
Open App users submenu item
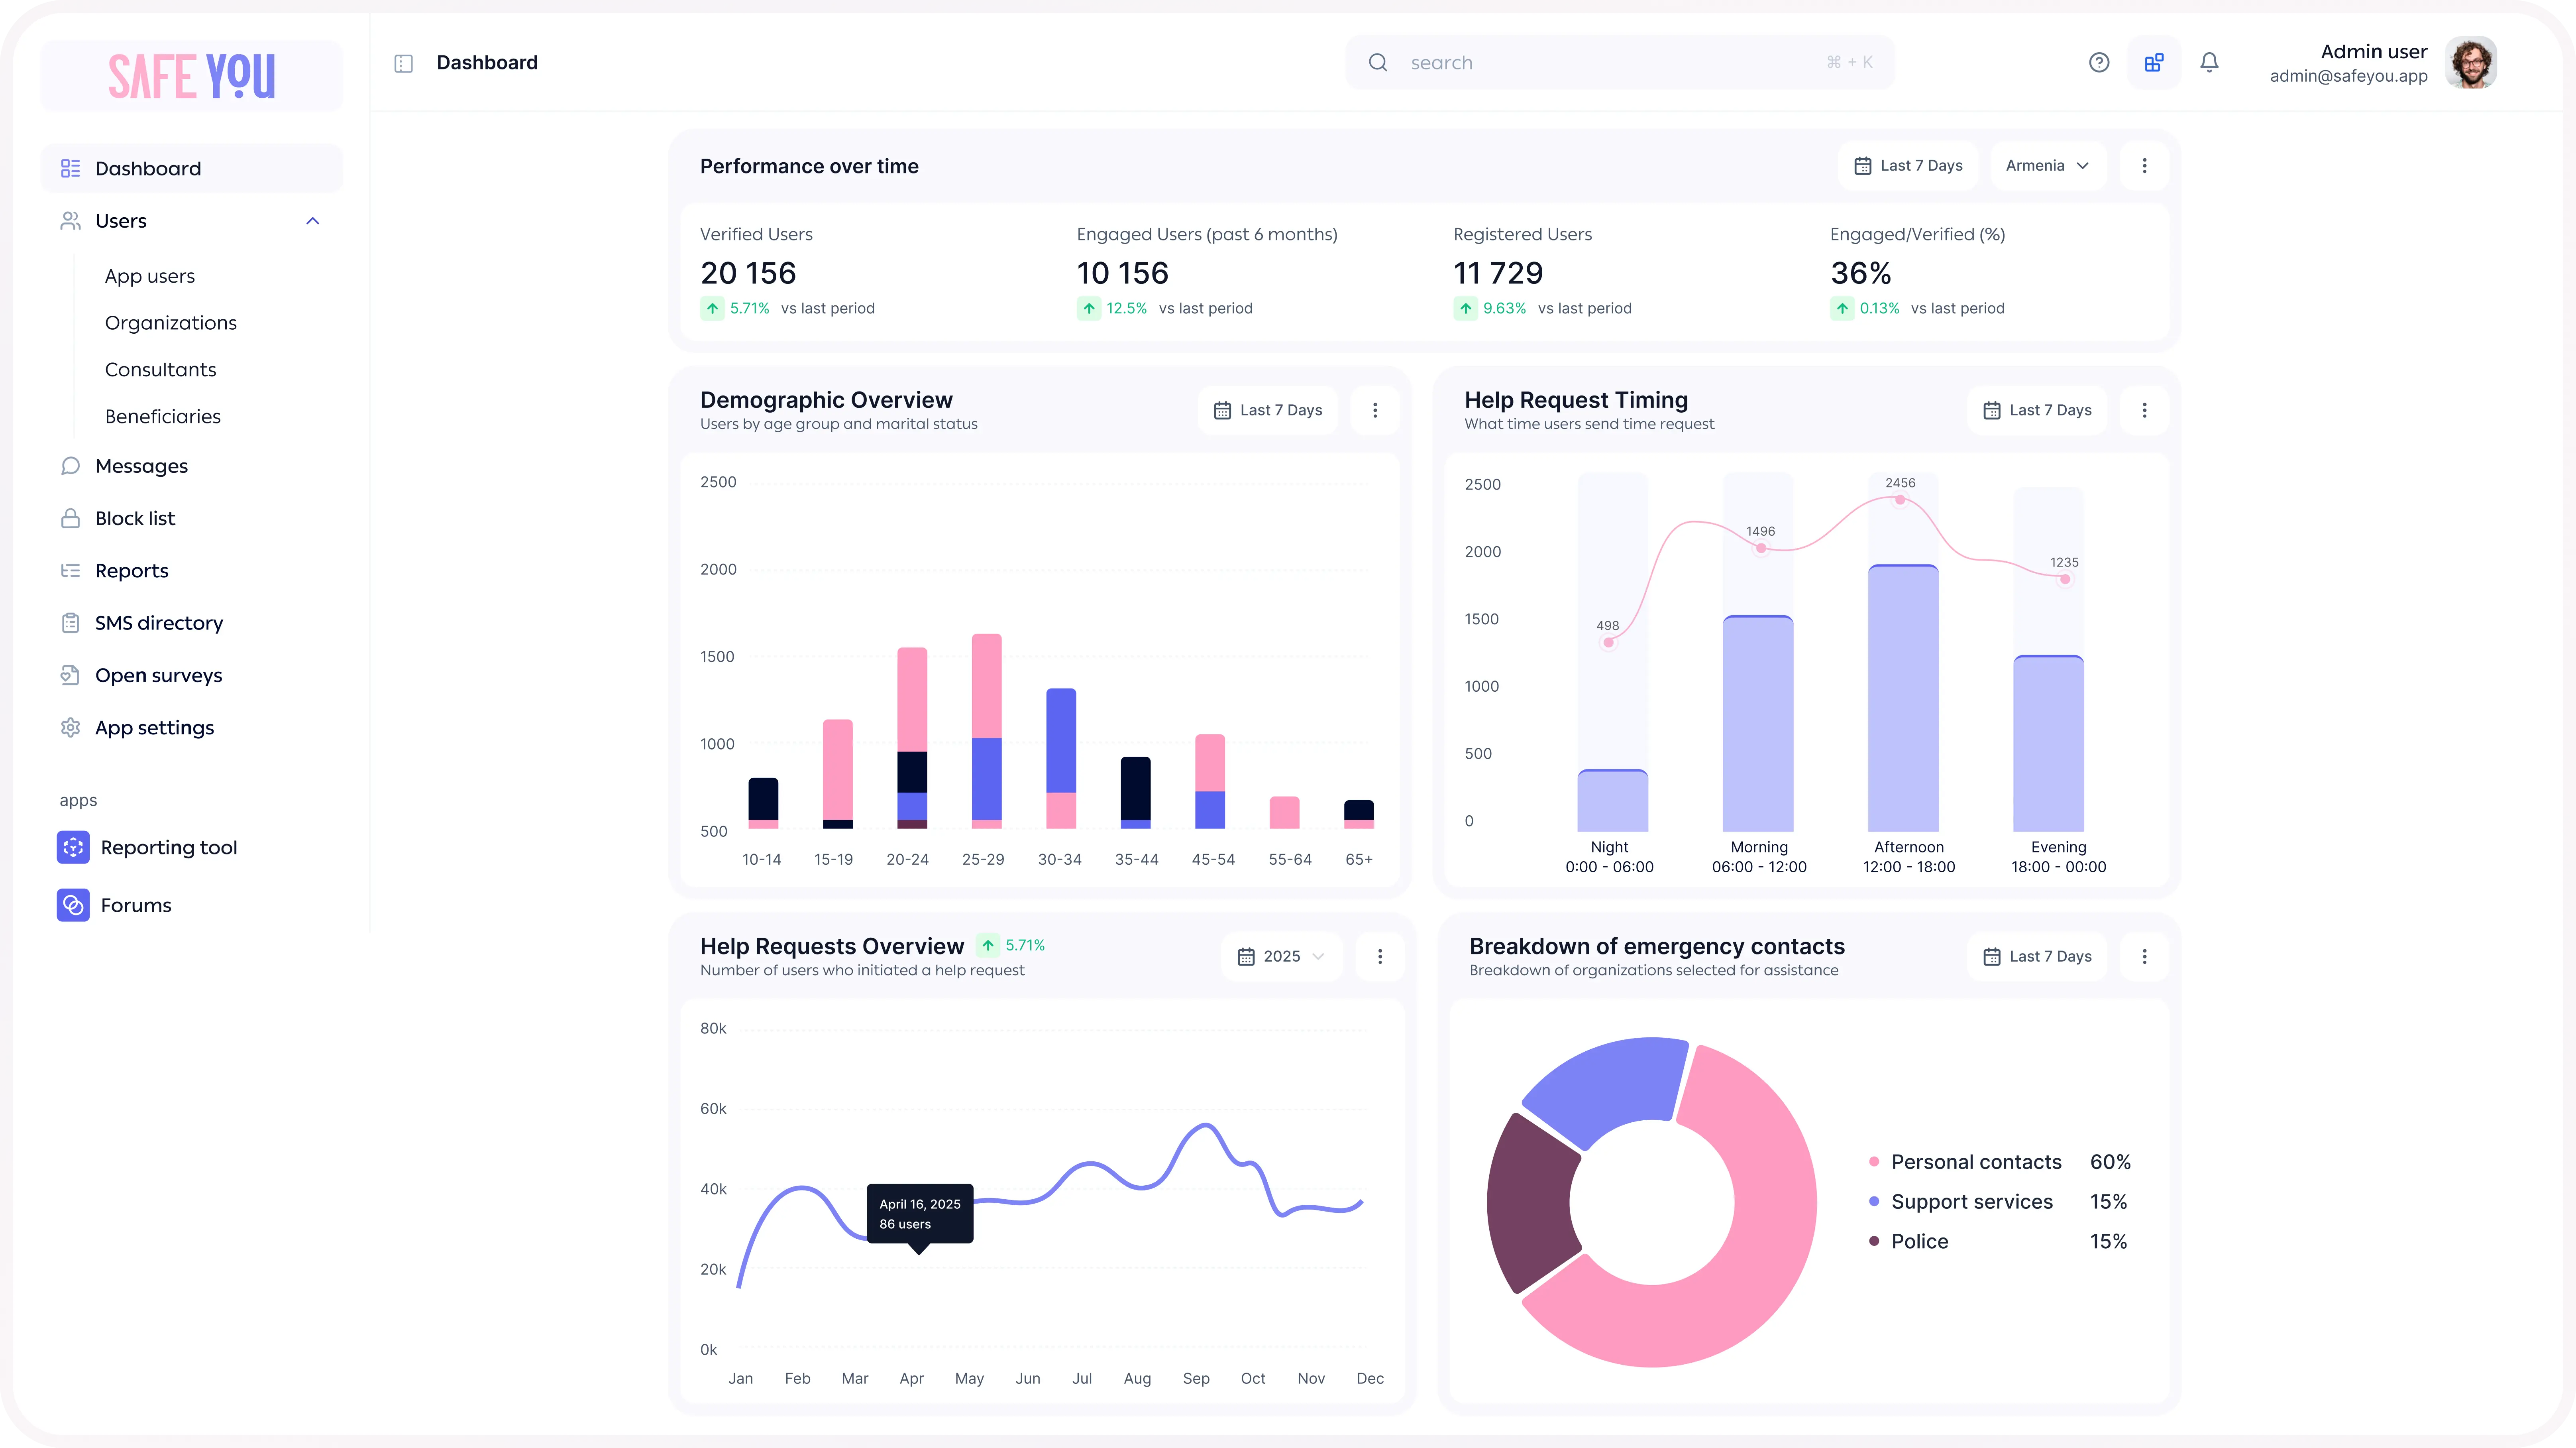pos(150,276)
